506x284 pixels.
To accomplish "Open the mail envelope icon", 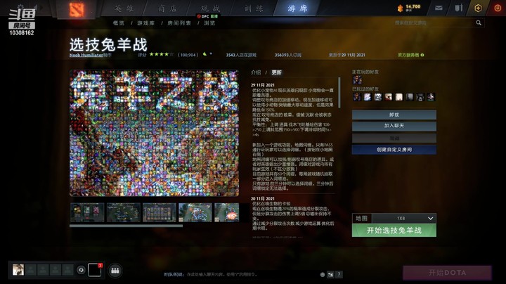I will [439, 8].
